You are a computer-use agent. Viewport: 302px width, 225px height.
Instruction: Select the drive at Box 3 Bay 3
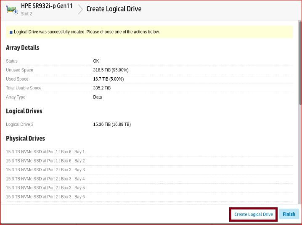pos(45,170)
